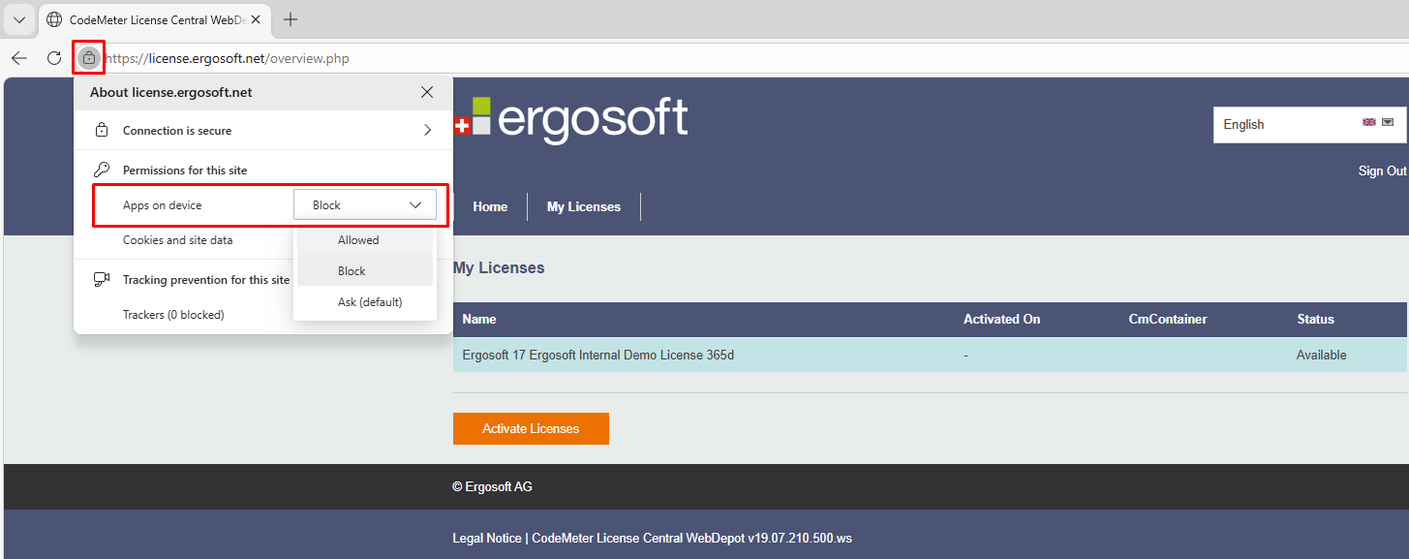Go to the Home menu item
Viewport: 1409px width, 559px height.
pyautogui.click(x=490, y=206)
